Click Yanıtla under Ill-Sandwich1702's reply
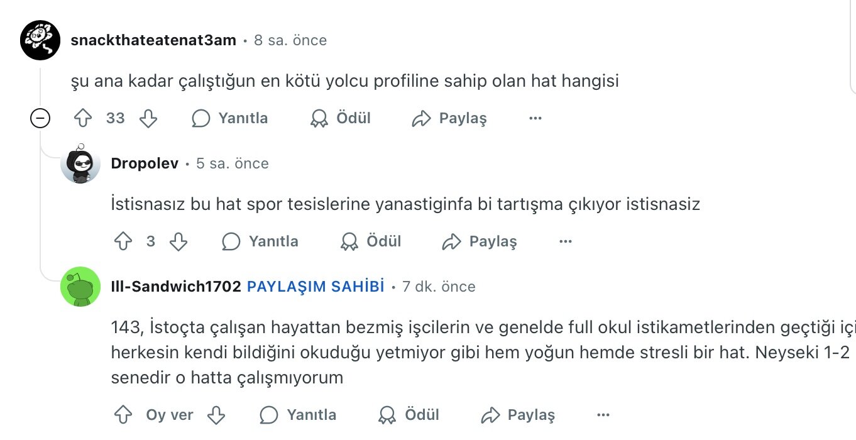The image size is (856, 440). click(x=299, y=415)
